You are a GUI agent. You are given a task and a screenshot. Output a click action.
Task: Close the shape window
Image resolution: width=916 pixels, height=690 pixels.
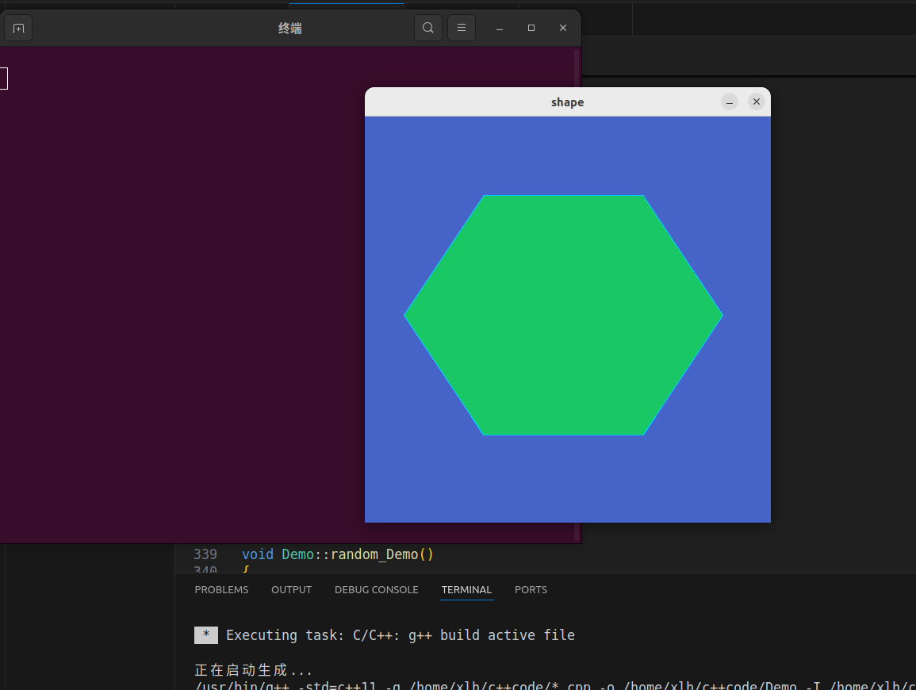pos(757,102)
